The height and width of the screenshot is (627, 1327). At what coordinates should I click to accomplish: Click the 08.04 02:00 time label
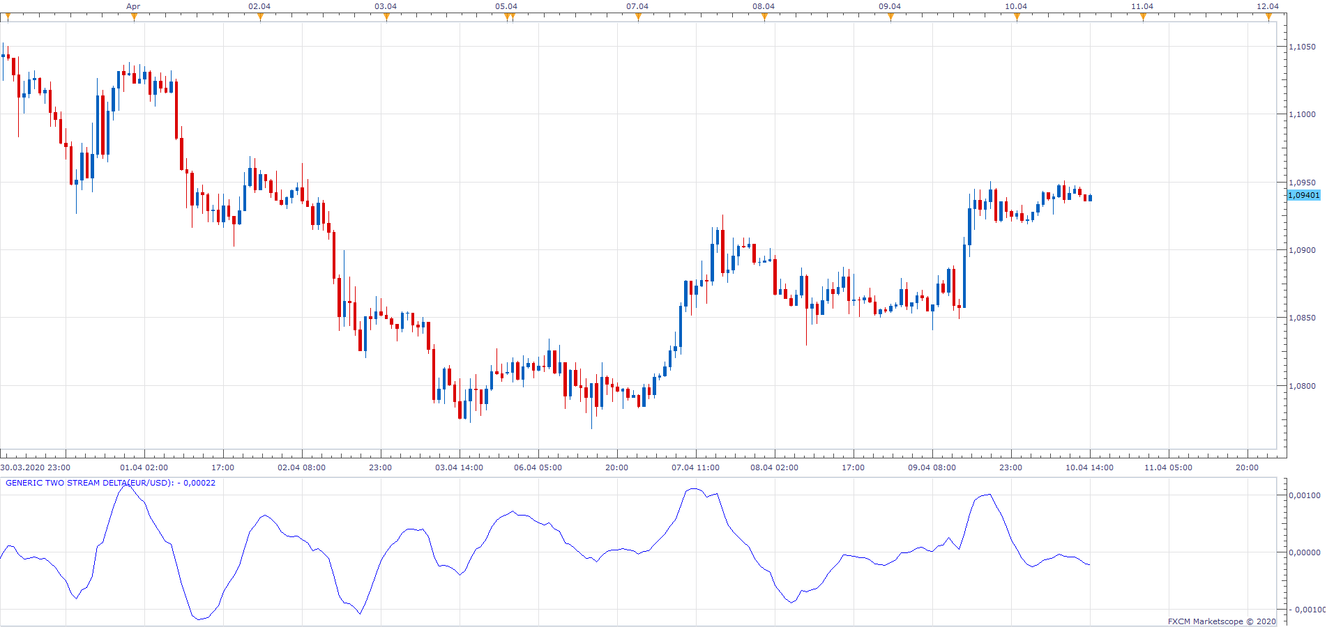click(775, 467)
